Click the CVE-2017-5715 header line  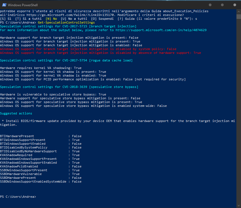68,26
